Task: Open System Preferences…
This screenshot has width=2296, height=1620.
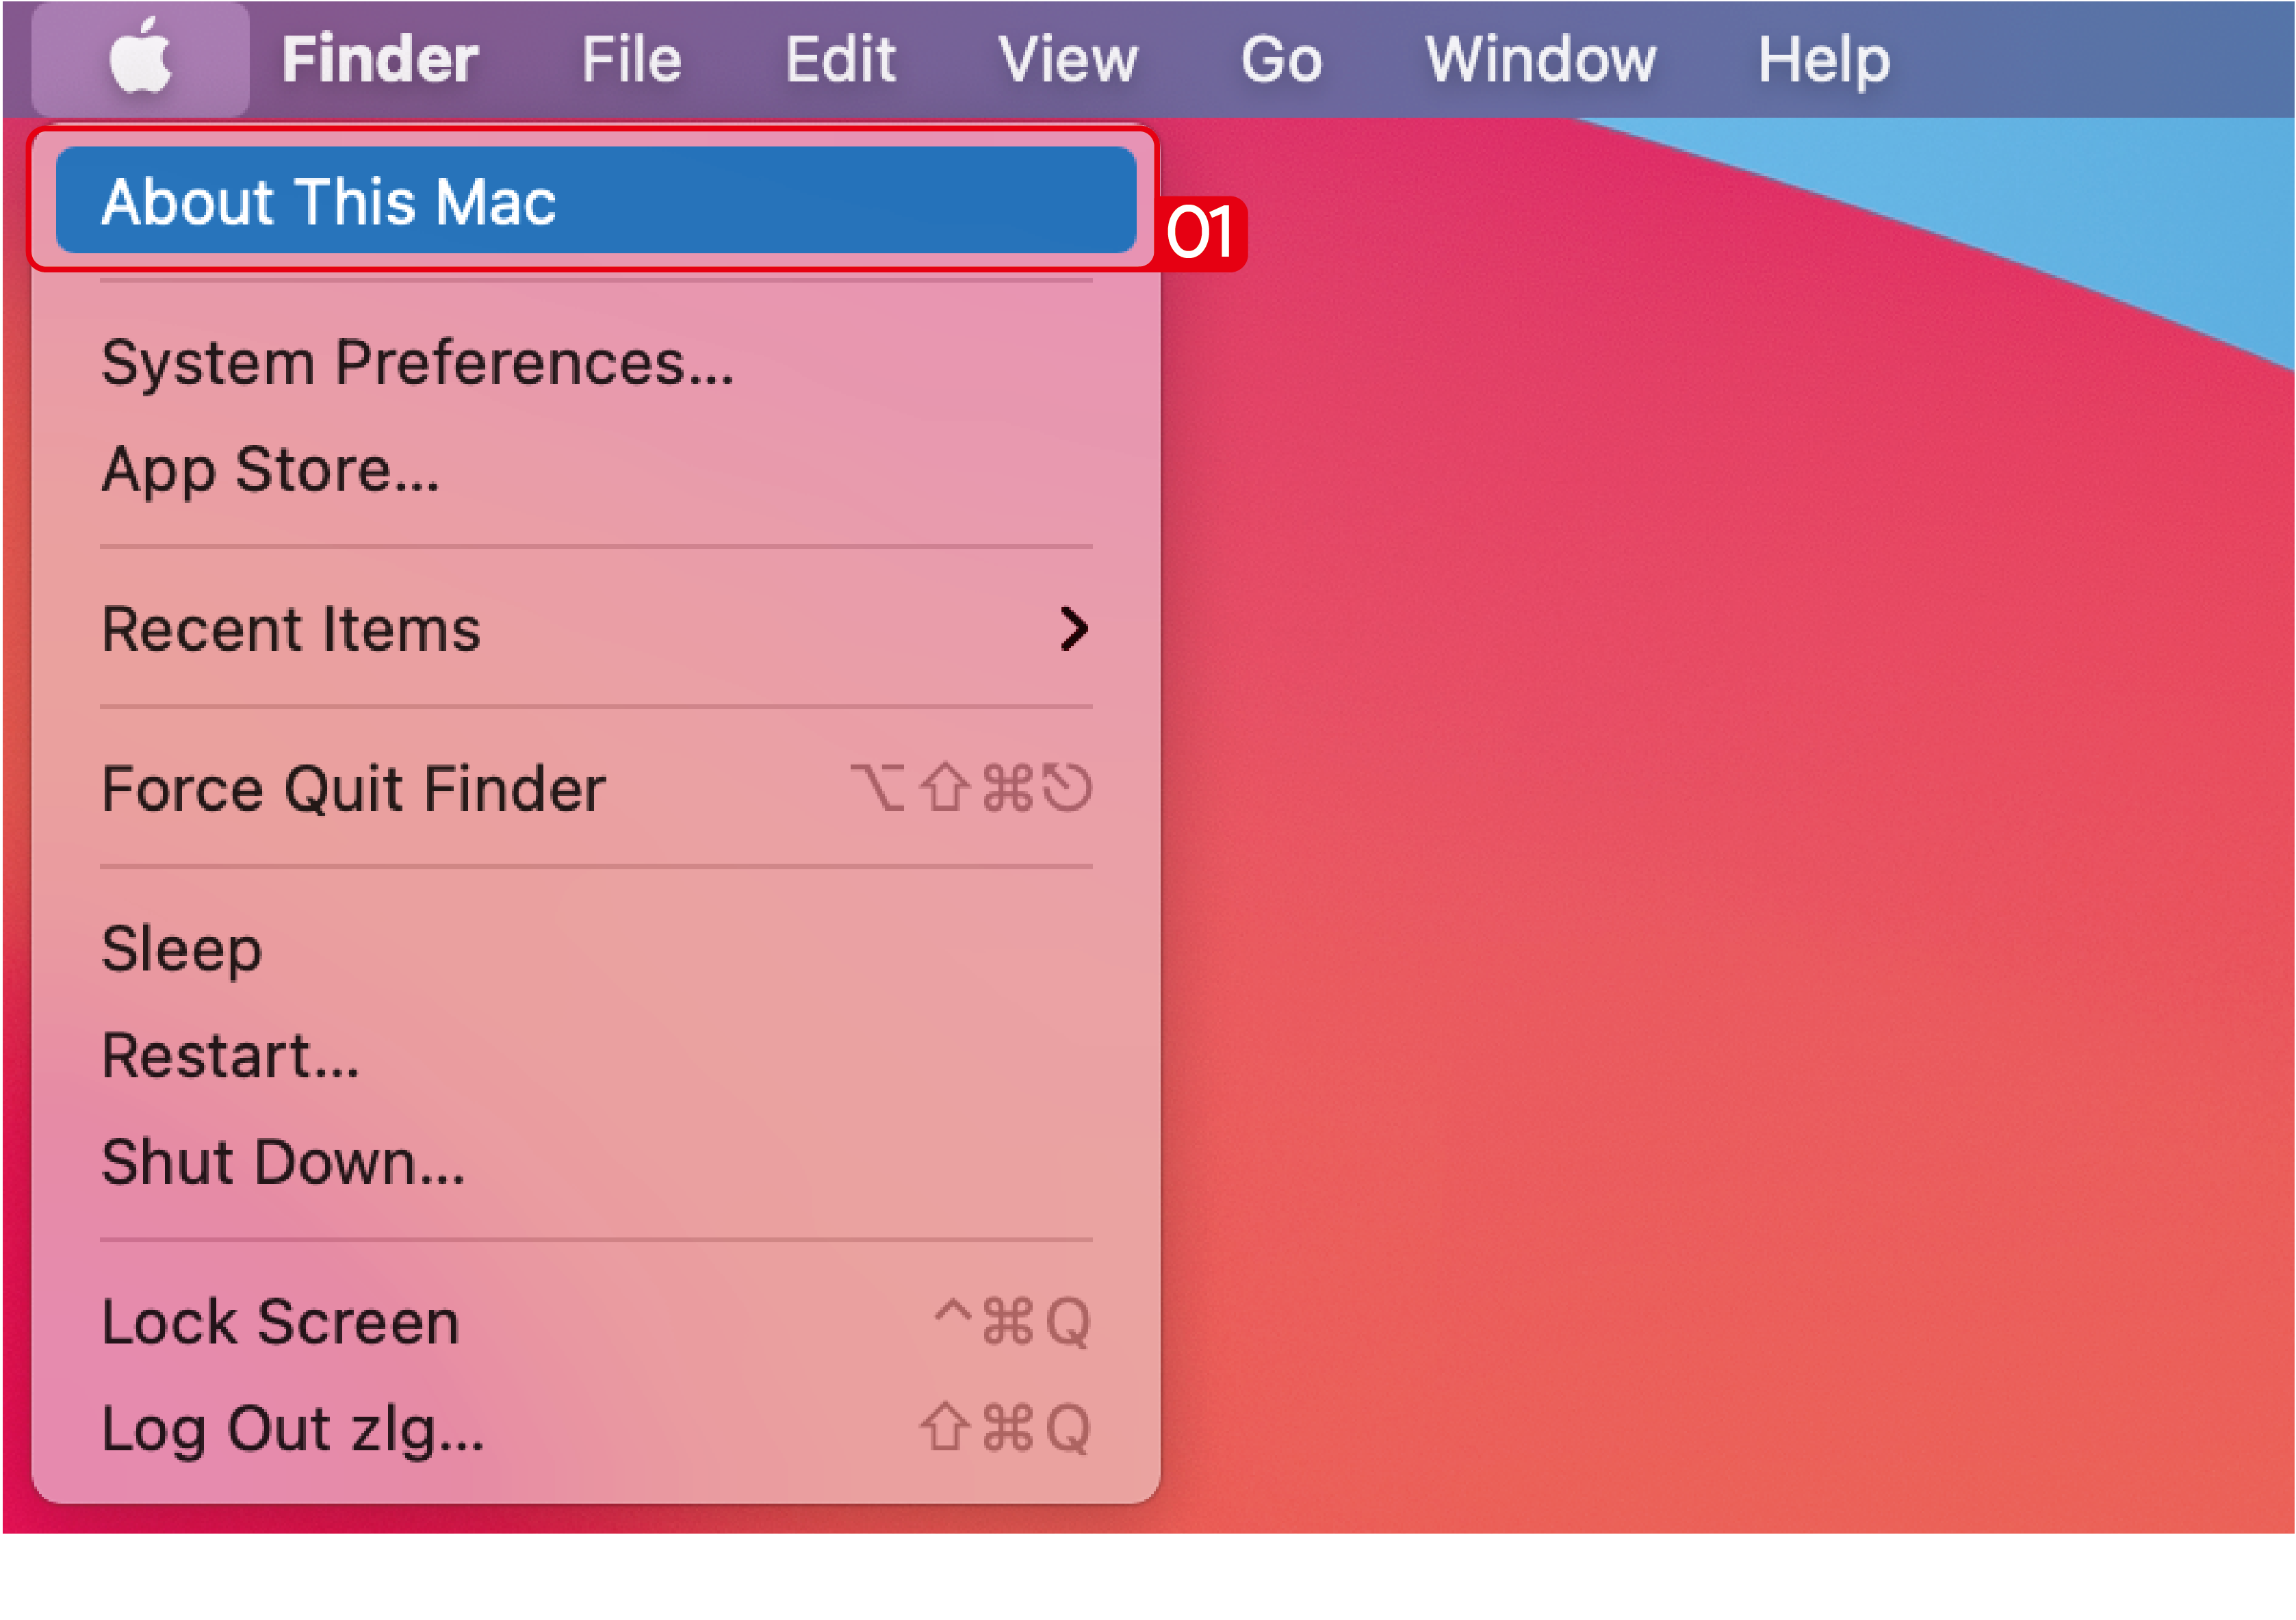Action: (418, 362)
